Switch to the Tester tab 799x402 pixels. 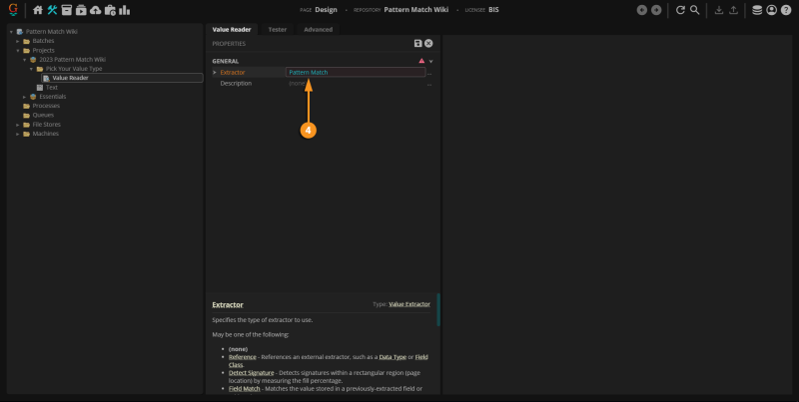click(278, 30)
